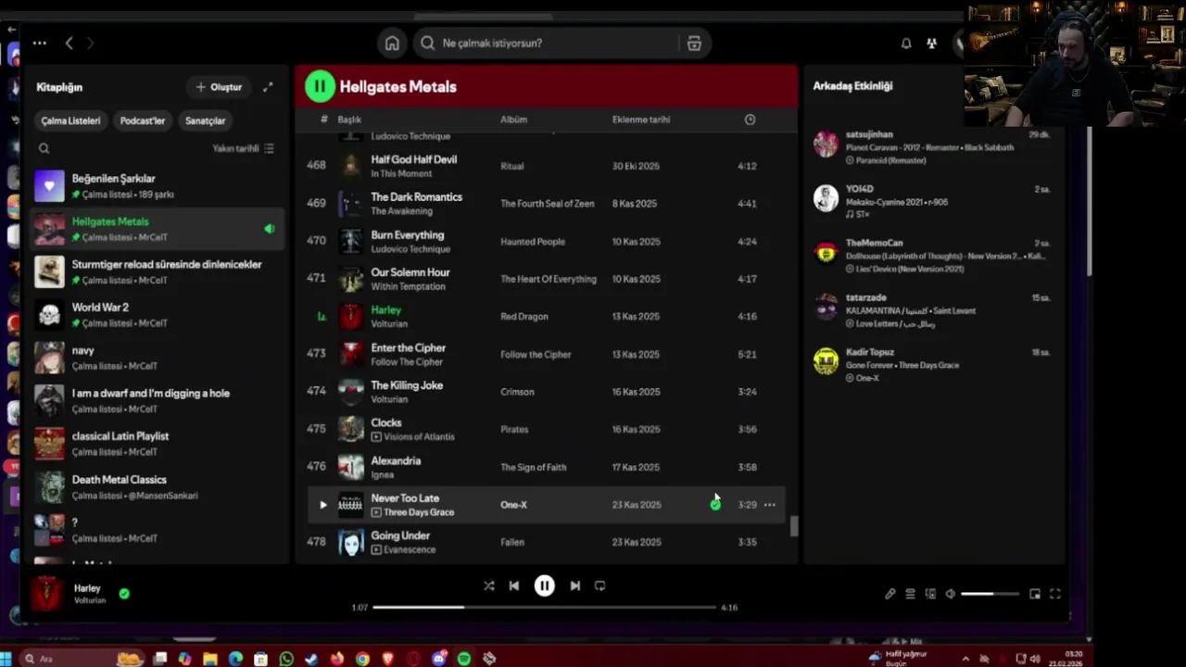Open the '?' playlist
The width and height of the screenshot is (1186, 667).
click(x=158, y=530)
